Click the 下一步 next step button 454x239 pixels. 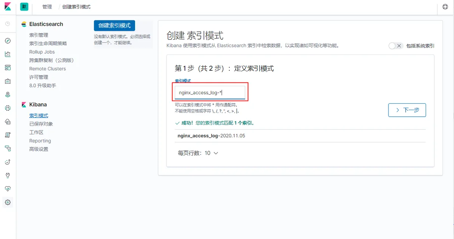coord(407,110)
